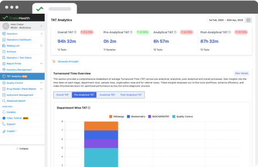Image resolution: width=258 pixels, height=167 pixels.
Task: Click the 94h 32m Overall TAT value
Action: click(x=67, y=41)
